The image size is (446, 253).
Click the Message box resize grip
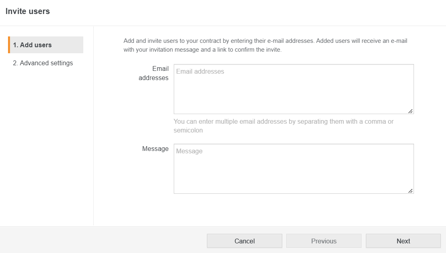410,191
